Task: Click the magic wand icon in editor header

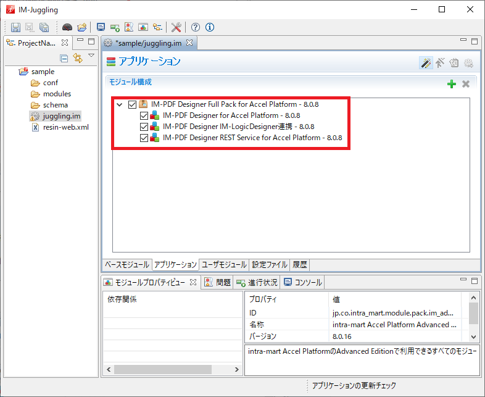Action: tap(426, 63)
